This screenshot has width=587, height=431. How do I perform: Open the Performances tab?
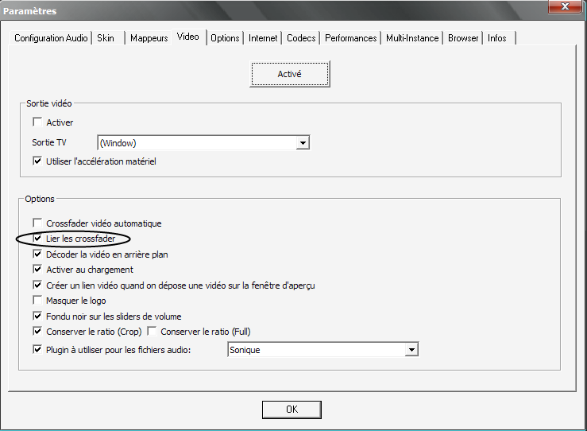[350, 38]
